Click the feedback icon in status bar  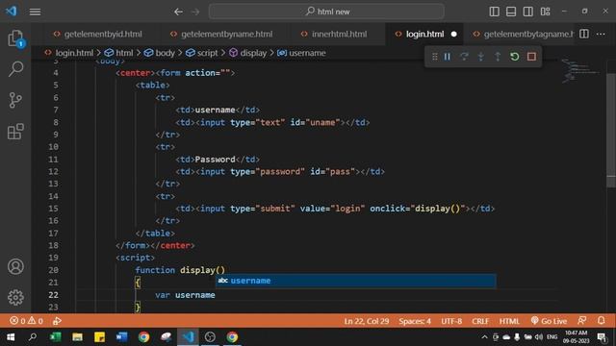582,320
